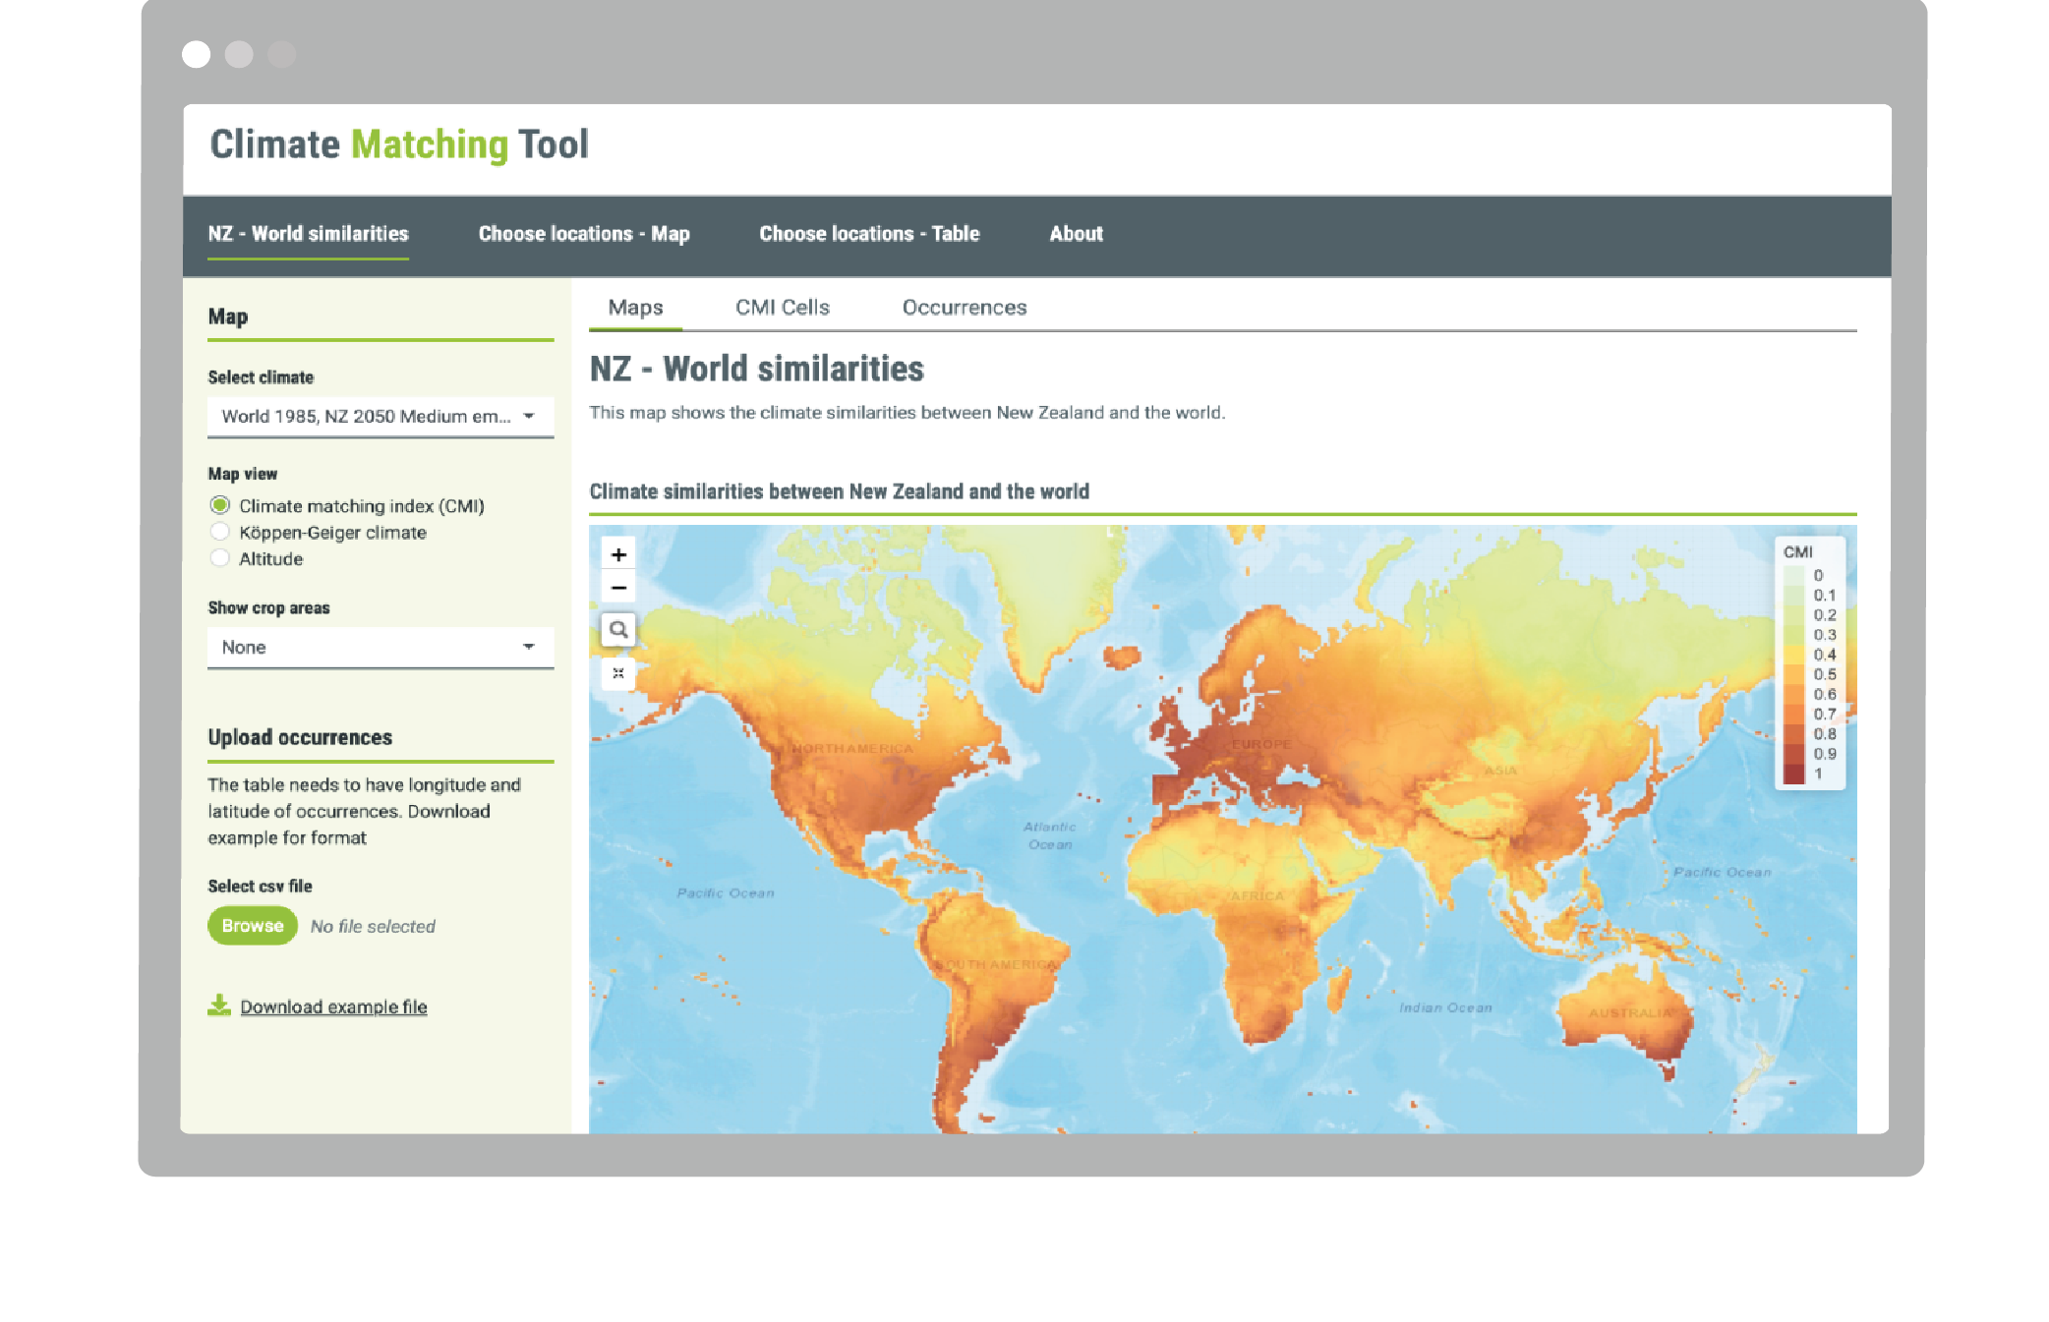Zoom out of the world map
This screenshot has width=2049, height=1322.
[x=618, y=588]
